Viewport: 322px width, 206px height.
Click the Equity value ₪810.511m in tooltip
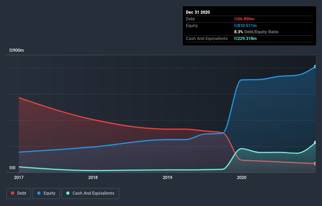[246, 25]
